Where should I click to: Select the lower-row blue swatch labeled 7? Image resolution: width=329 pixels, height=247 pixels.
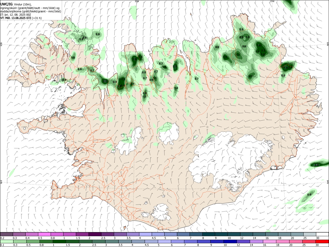[x=191, y=241]
